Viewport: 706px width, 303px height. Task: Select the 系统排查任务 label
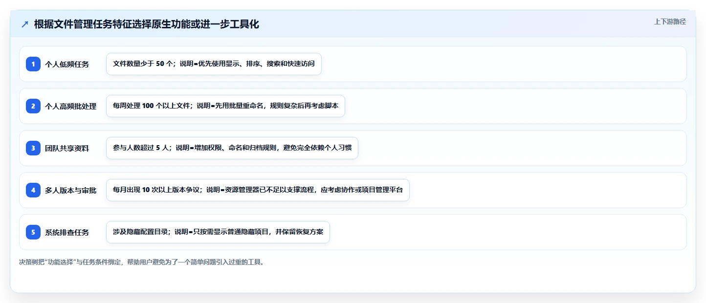(67, 232)
